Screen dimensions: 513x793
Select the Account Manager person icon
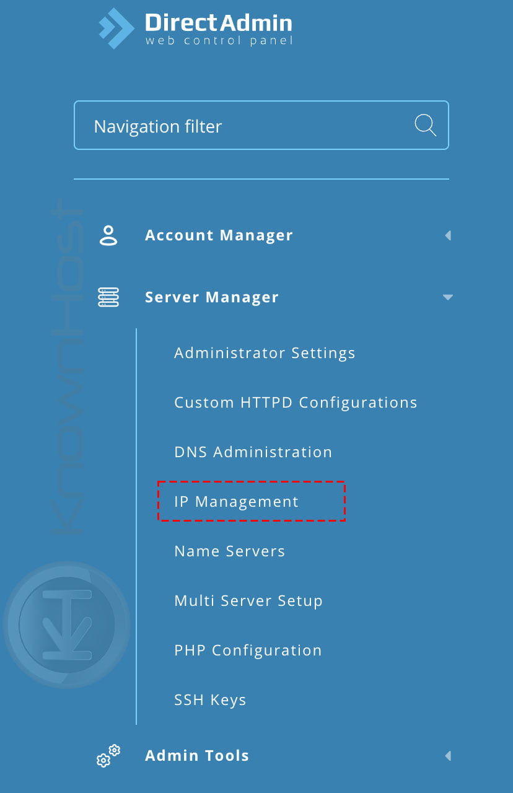pyautogui.click(x=108, y=235)
